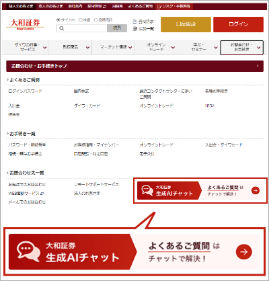Image resolution: width=269 pixels, height=281 pixels.
Task: Open 会社案内 in the top bar
Action: pyautogui.click(x=75, y=6)
